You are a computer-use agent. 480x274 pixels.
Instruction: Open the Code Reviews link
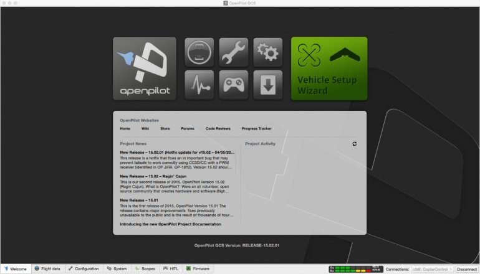(218, 128)
